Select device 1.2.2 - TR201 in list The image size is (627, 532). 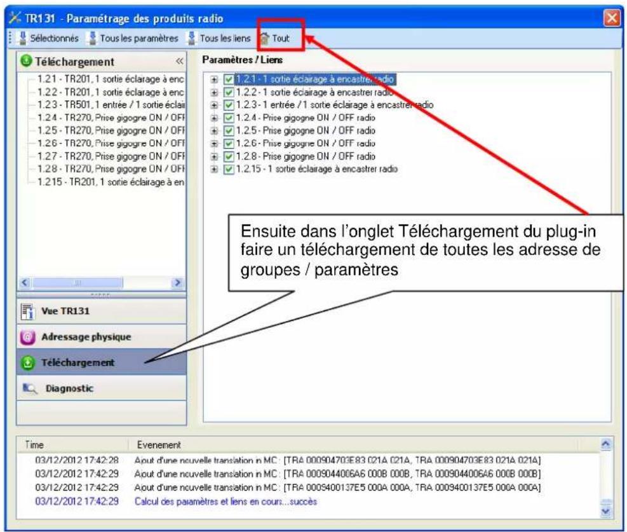(111, 92)
